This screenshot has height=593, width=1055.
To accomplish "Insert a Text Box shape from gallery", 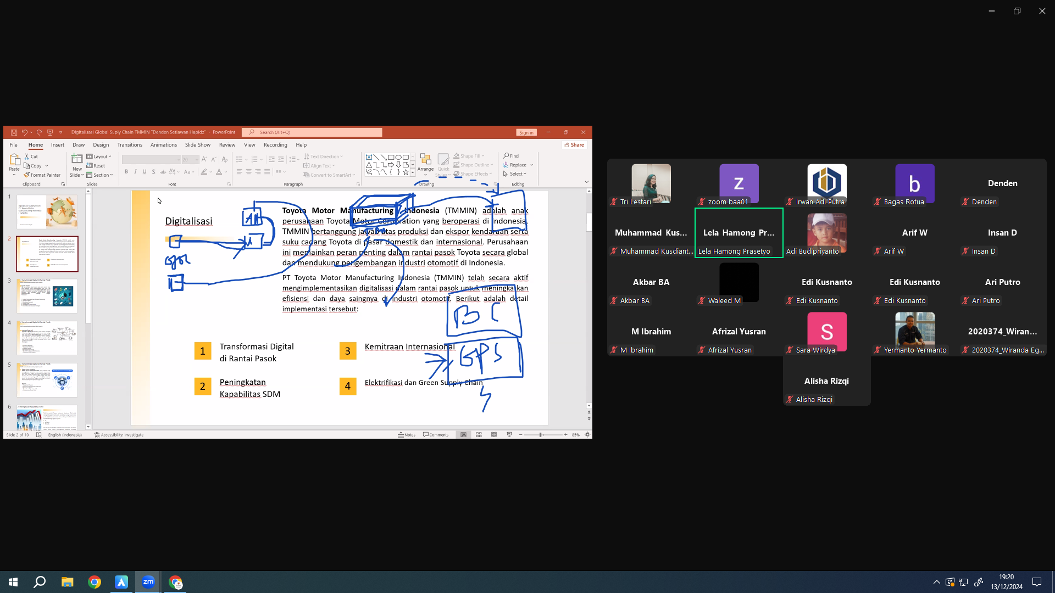I will click(x=369, y=158).
